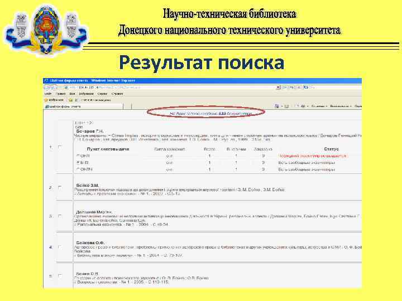Click the search box beside the address bar

coord(333,88)
